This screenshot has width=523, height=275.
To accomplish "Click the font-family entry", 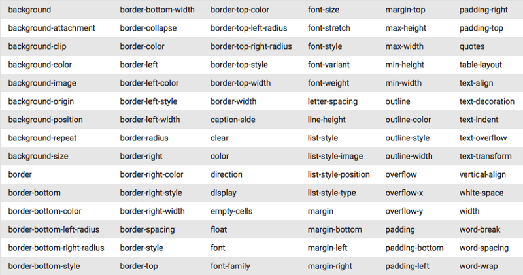I will coord(230,267).
